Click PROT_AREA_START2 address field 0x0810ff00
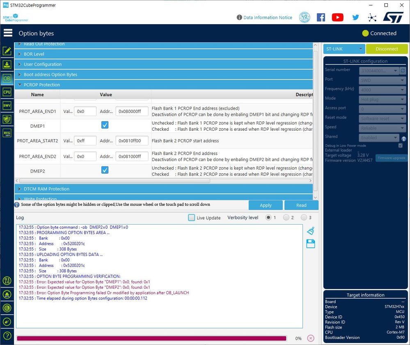 (132, 140)
